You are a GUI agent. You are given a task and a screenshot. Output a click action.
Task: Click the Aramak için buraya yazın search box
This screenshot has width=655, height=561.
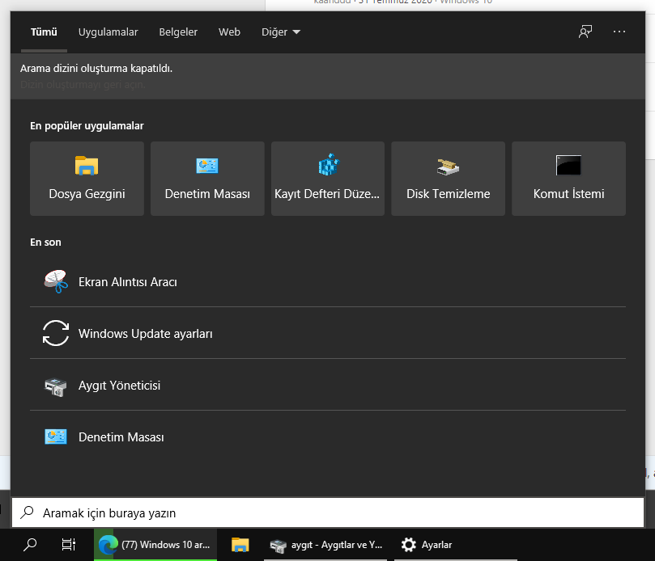tap(328, 512)
